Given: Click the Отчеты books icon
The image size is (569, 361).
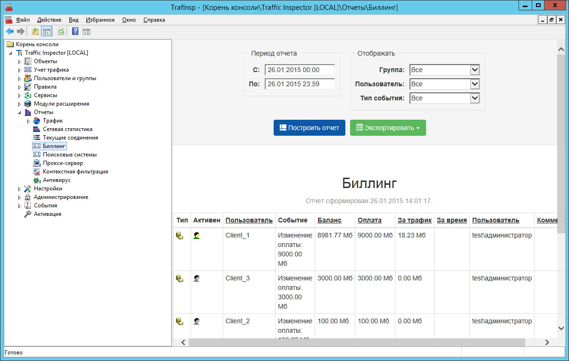Looking at the screenshot, I should tap(28, 112).
